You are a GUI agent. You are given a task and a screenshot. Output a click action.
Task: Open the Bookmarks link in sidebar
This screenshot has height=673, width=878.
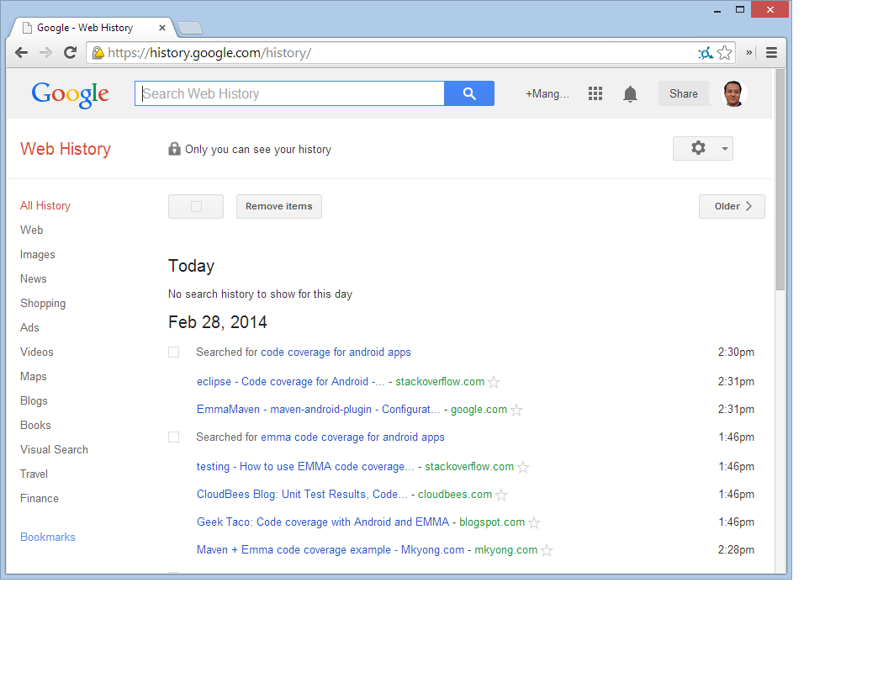point(48,537)
